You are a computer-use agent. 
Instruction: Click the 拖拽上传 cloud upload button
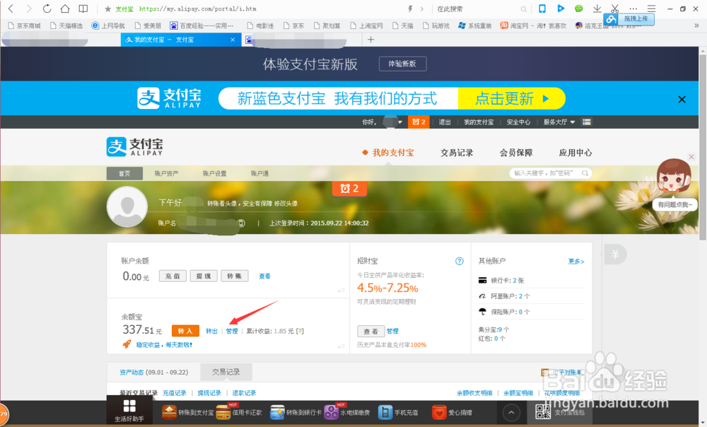[x=629, y=19]
